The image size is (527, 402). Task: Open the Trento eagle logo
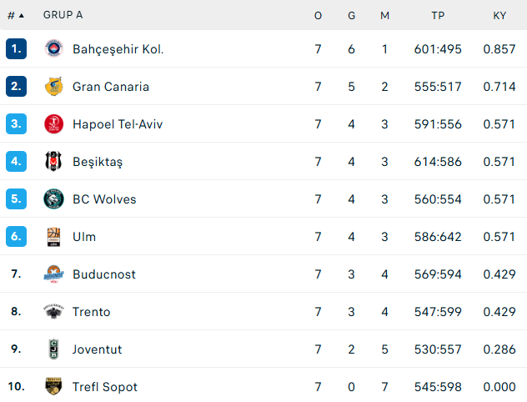click(53, 312)
